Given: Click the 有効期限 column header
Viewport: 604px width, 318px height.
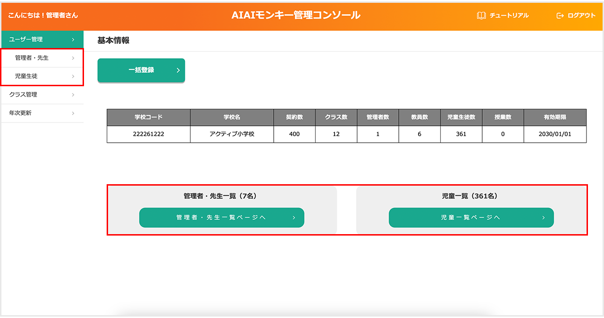Looking at the screenshot, I should [555, 117].
